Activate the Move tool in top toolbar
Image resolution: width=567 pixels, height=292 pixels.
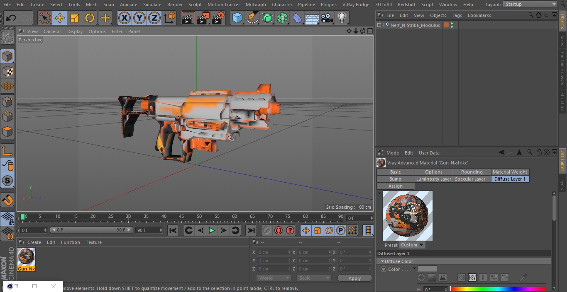[60, 18]
